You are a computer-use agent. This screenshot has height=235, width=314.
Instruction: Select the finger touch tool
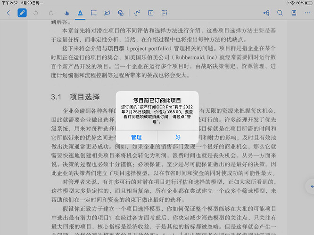pyautogui.click(x=66, y=13)
